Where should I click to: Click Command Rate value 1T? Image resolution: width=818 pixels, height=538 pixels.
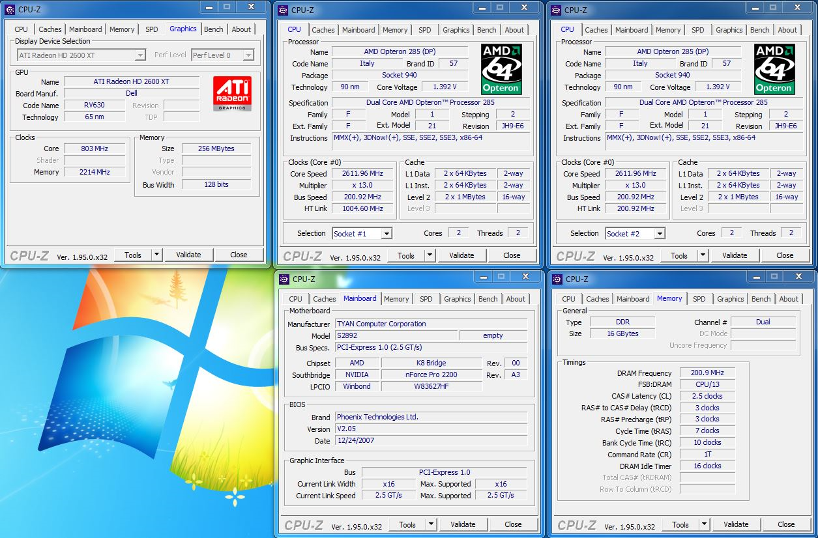(707, 454)
